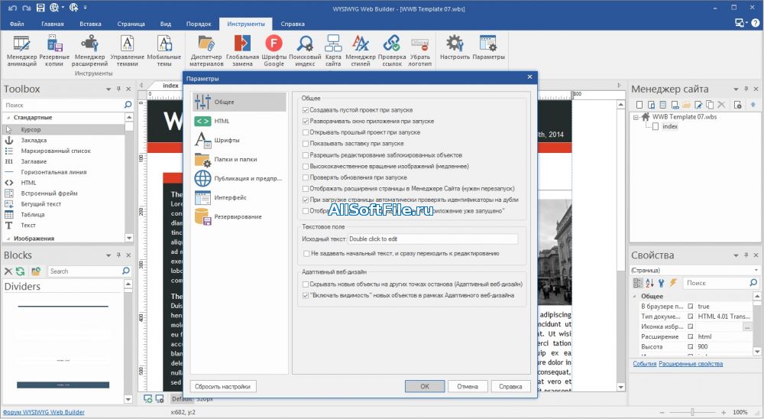Image resolution: width=764 pixels, height=419 pixels.
Task: Select HTML category in Параметры dialog
Action: [238, 121]
